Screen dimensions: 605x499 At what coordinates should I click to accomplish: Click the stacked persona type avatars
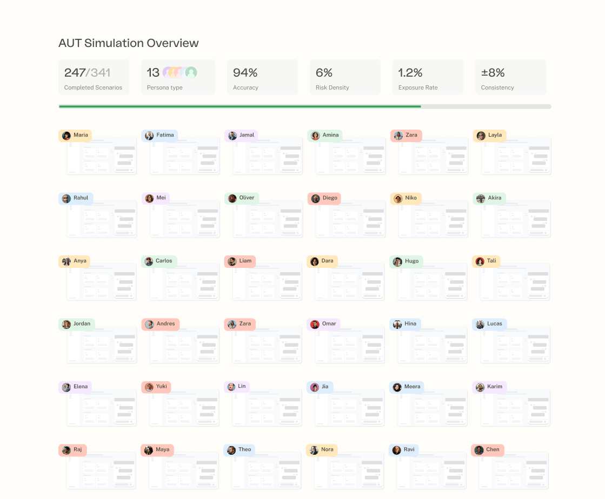click(x=179, y=72)
